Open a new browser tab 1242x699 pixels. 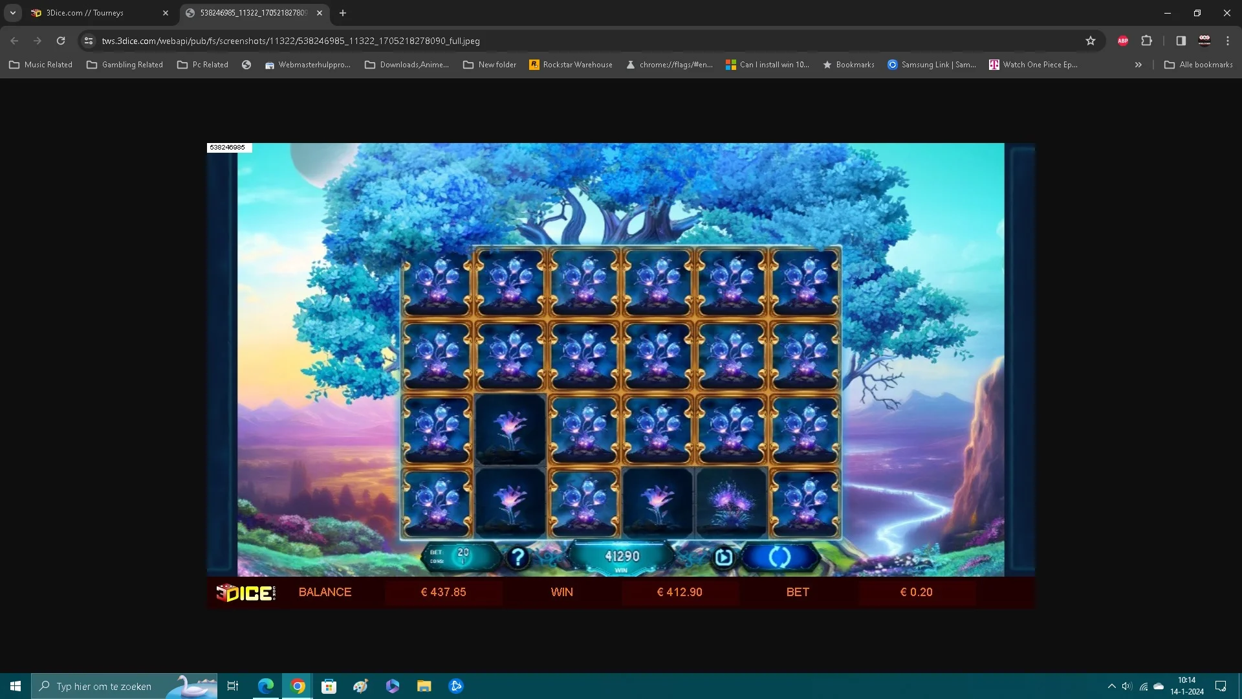343,13
